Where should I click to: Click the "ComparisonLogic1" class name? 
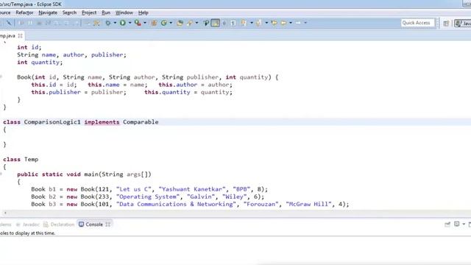click(x=52, y=122)
